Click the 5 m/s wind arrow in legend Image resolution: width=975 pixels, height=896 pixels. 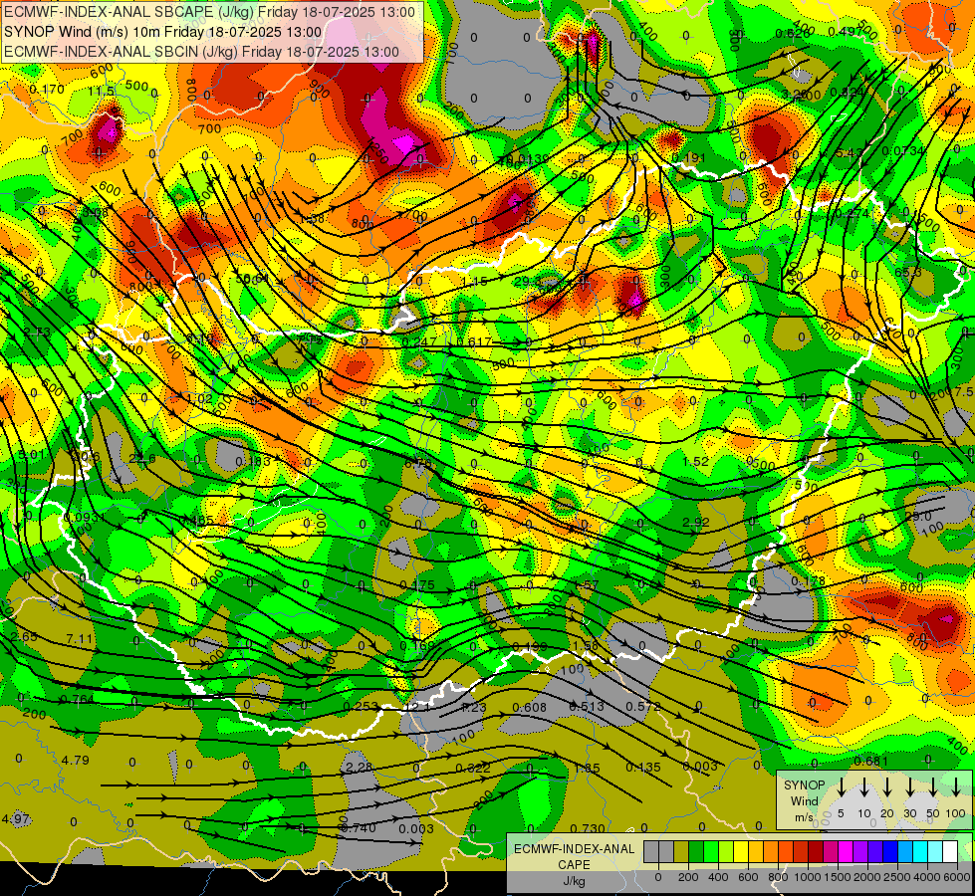click(841, 787)
